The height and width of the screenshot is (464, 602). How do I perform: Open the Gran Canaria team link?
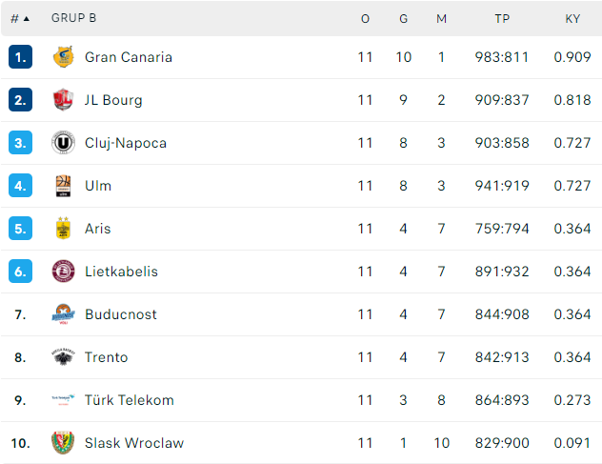tap(129, 57)
